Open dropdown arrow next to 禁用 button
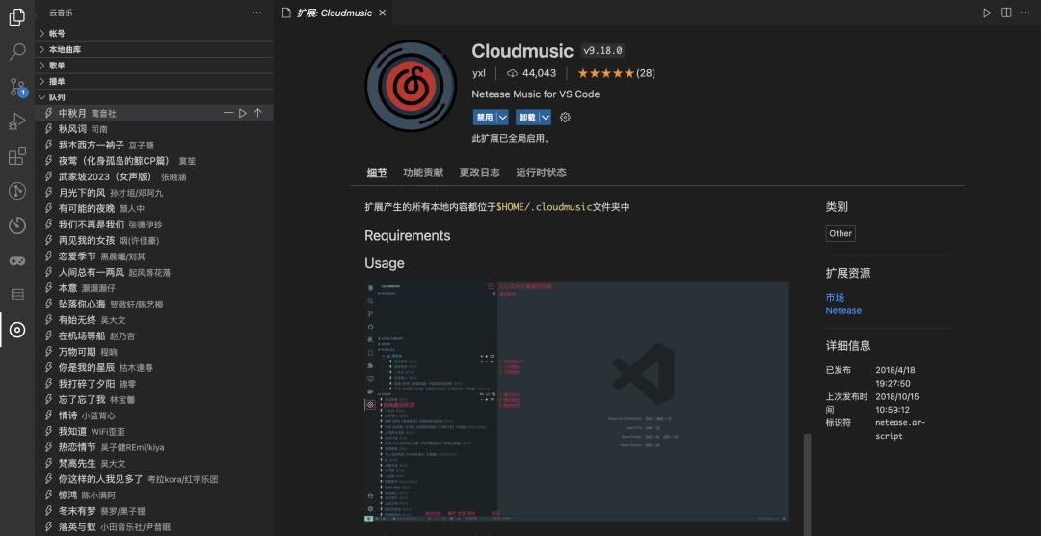This screenshot has height=536, width=1041. coord(502,118)
